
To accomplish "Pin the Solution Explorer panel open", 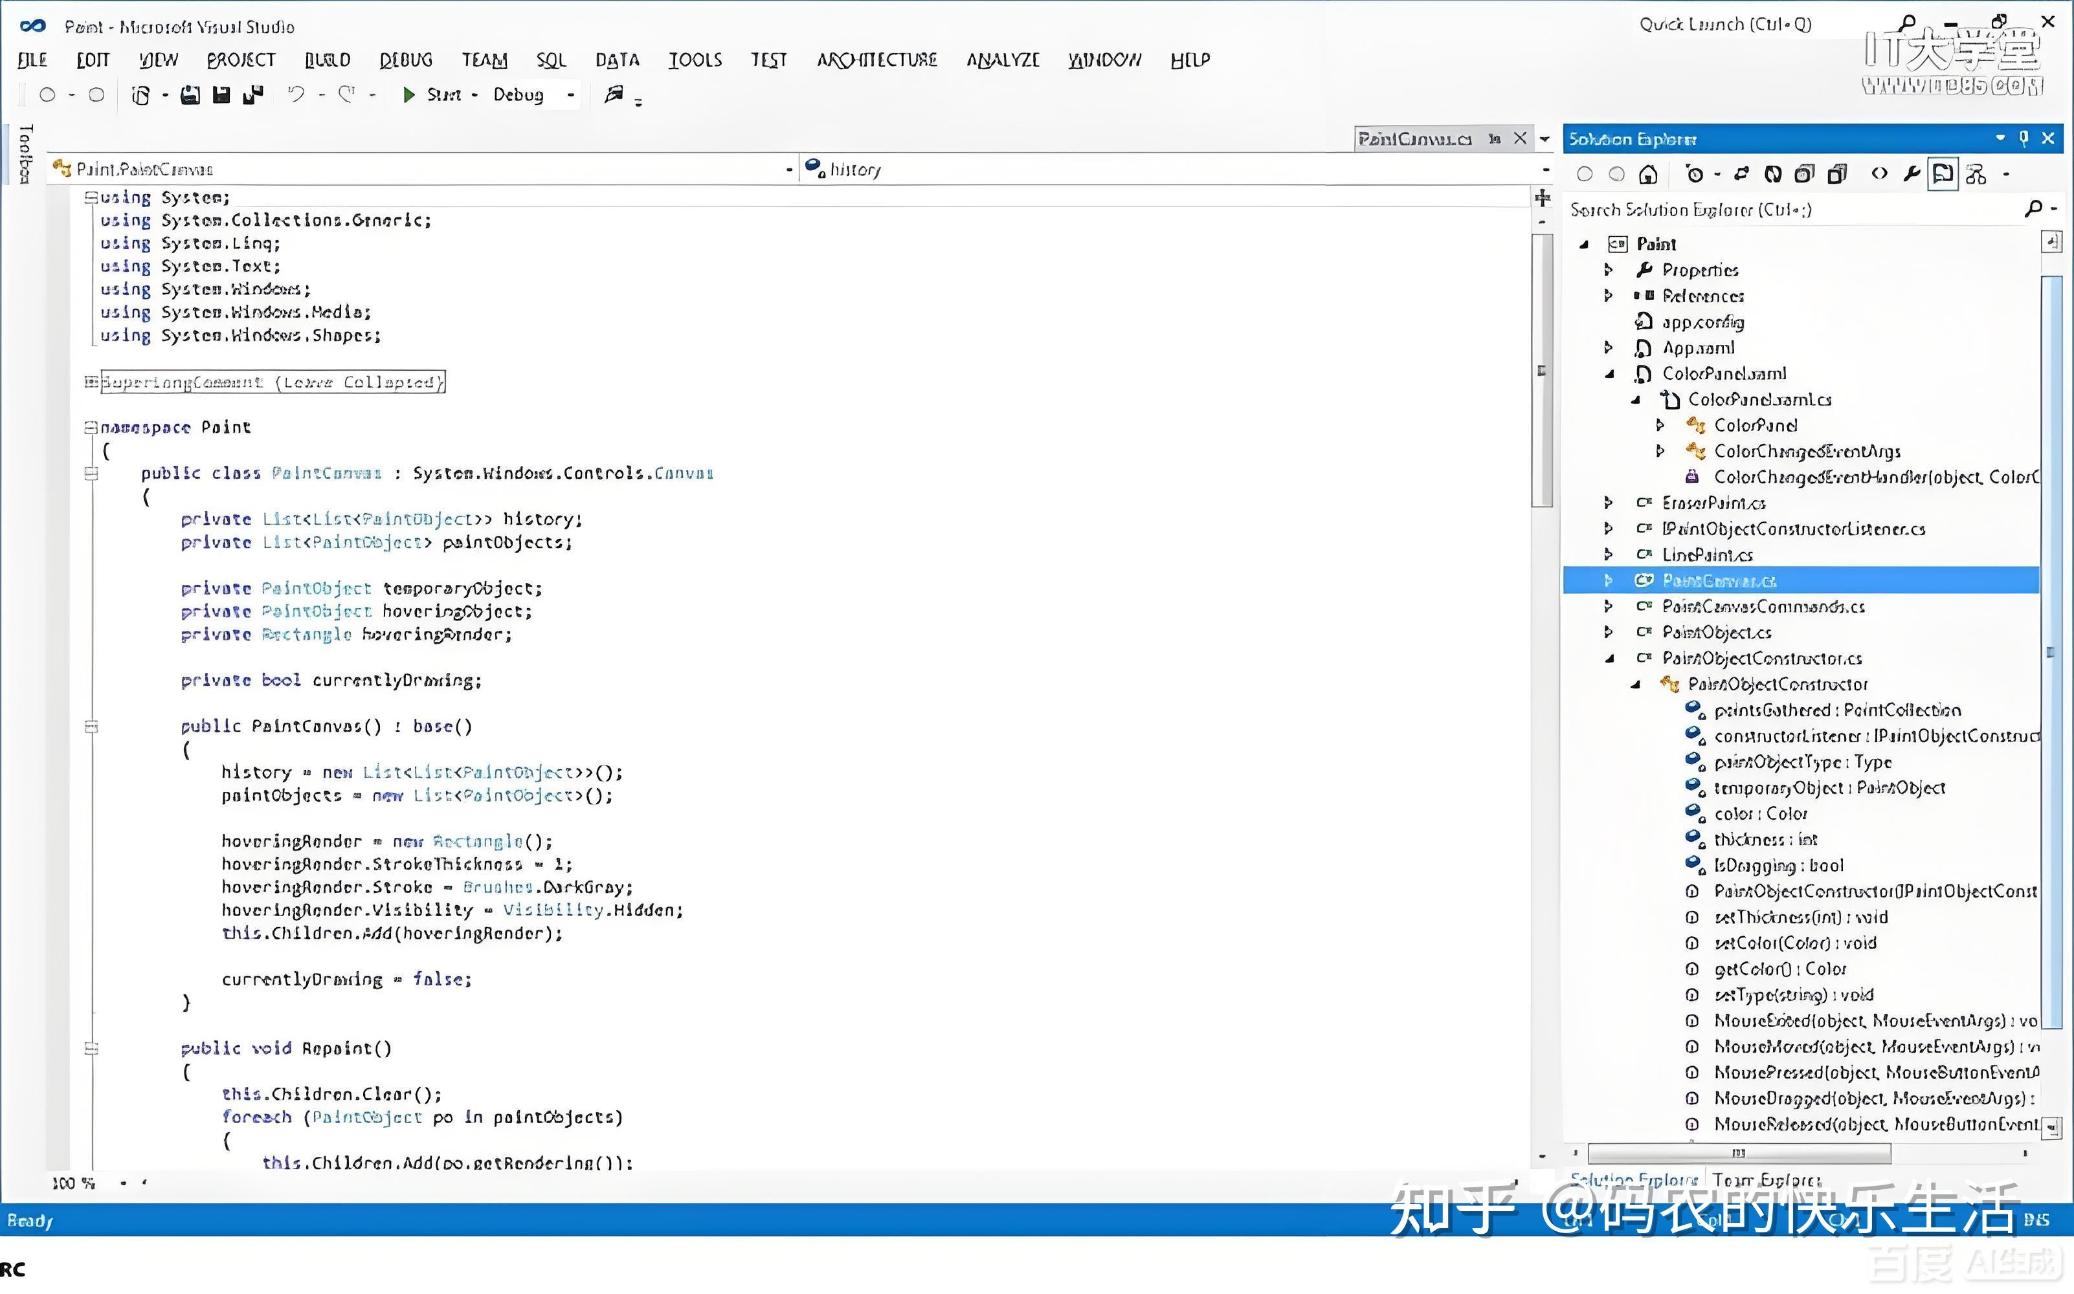I will click(x=2023, y=138).
